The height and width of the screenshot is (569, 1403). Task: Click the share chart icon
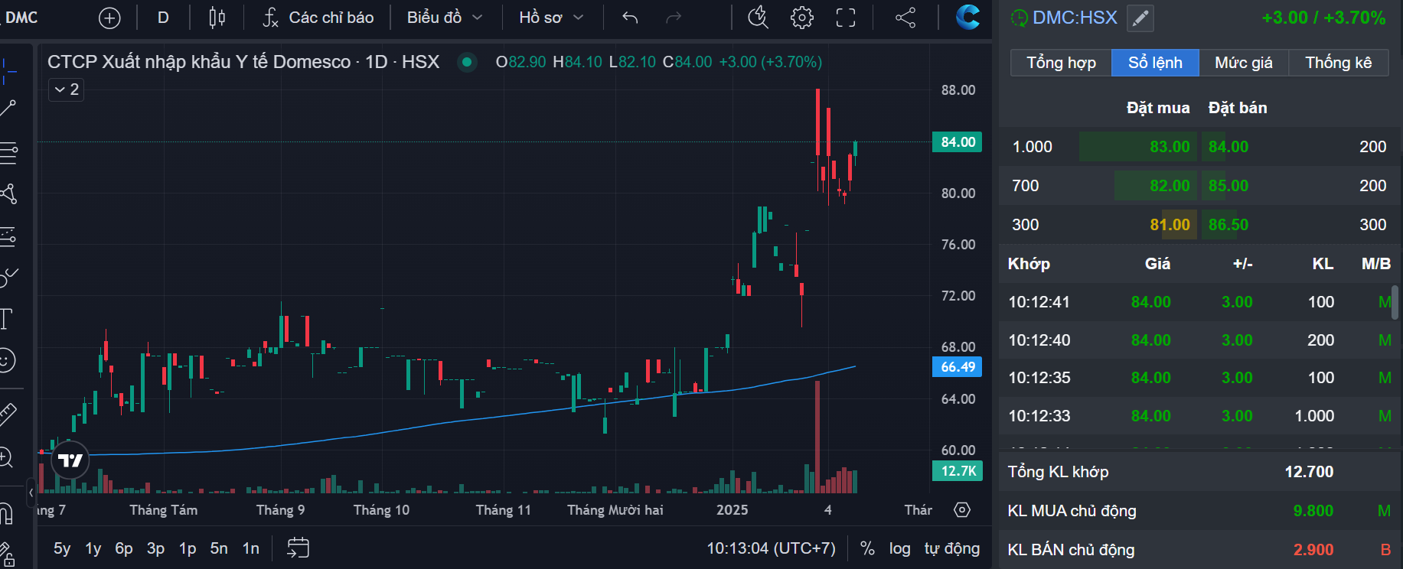(905, 18)
